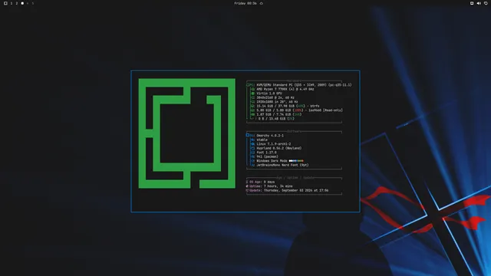Viewport: 491px width, 276px height.
Task: Click the Windows Dark Mode theme line
Action: pos(272,161)
